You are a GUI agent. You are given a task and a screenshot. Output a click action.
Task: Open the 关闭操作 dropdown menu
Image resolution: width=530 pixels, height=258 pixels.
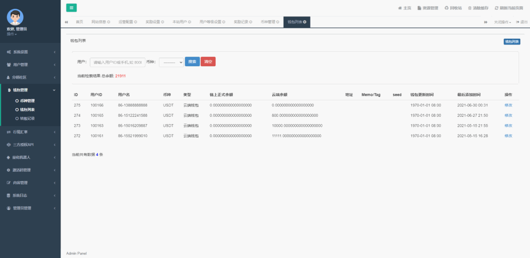[502, 22]
